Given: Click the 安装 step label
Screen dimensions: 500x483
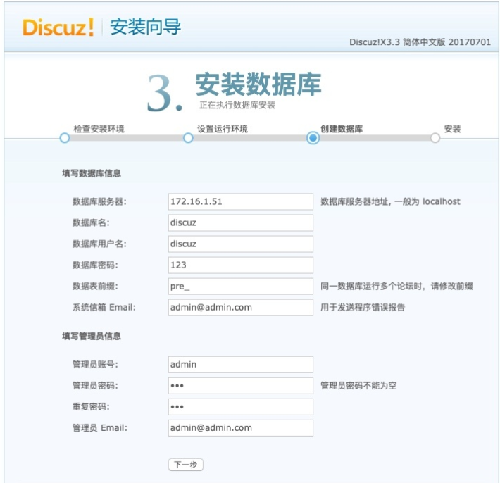Looking at the screenshot, I should 453,129.
